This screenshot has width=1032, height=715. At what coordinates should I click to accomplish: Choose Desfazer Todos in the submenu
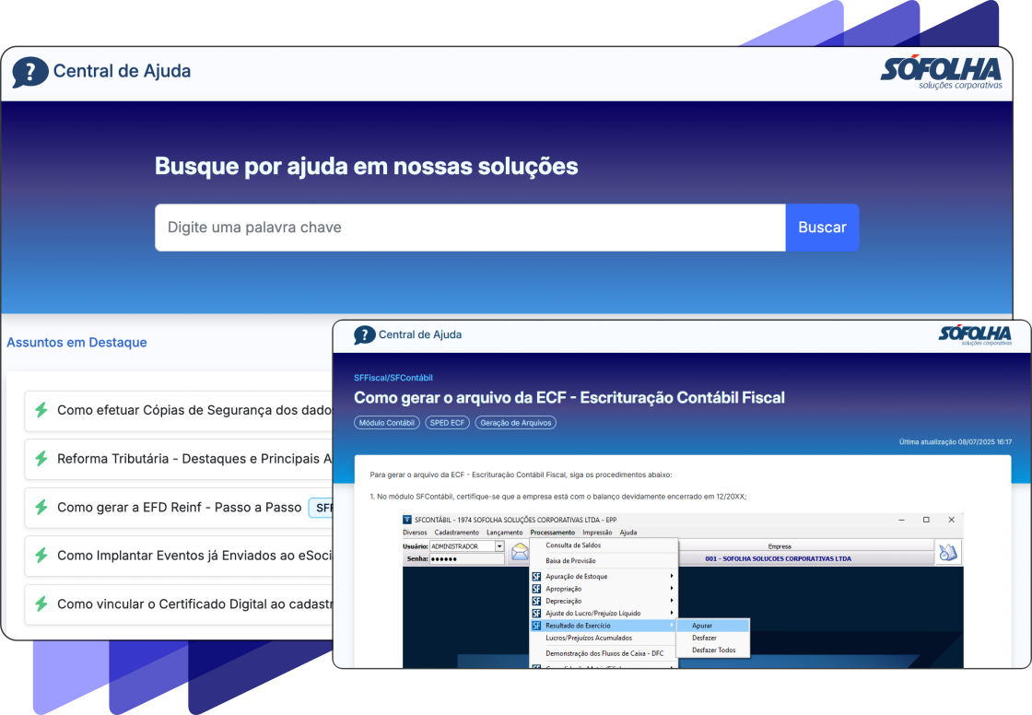[713, 651]
